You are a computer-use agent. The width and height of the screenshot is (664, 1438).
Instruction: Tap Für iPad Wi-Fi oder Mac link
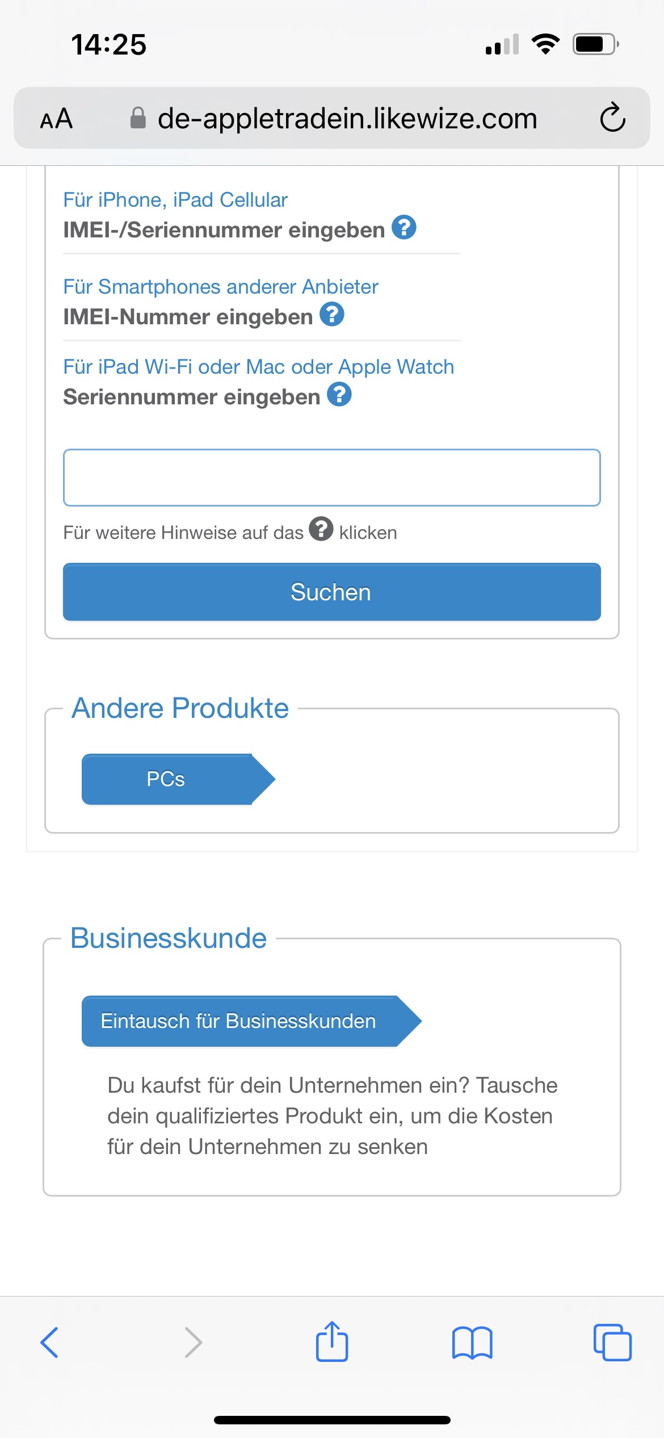point(258,367)
